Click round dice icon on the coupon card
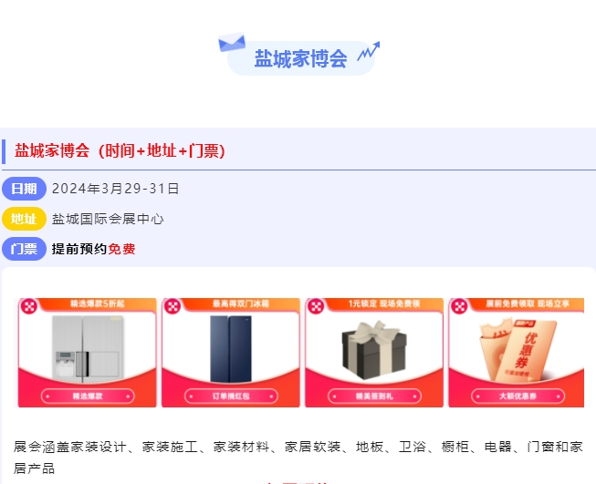This screenshot has width=596, height=484. [459, 307]
